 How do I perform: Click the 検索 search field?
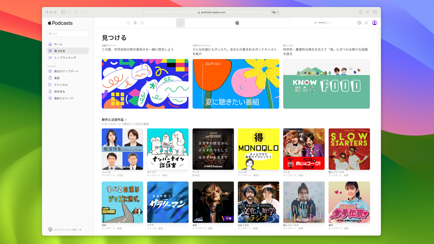(x=68, y=34)
